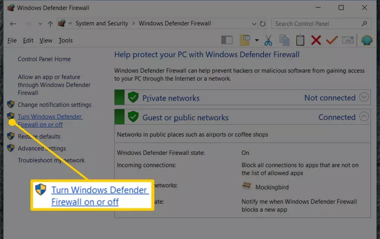The height and width of the screenshot is (239, 380).
Task: Open the View menu
Action: (x=46, y=40)
